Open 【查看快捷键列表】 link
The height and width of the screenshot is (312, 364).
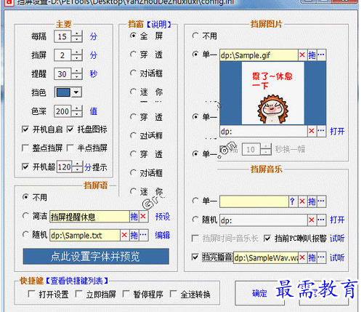click(77, 281)
